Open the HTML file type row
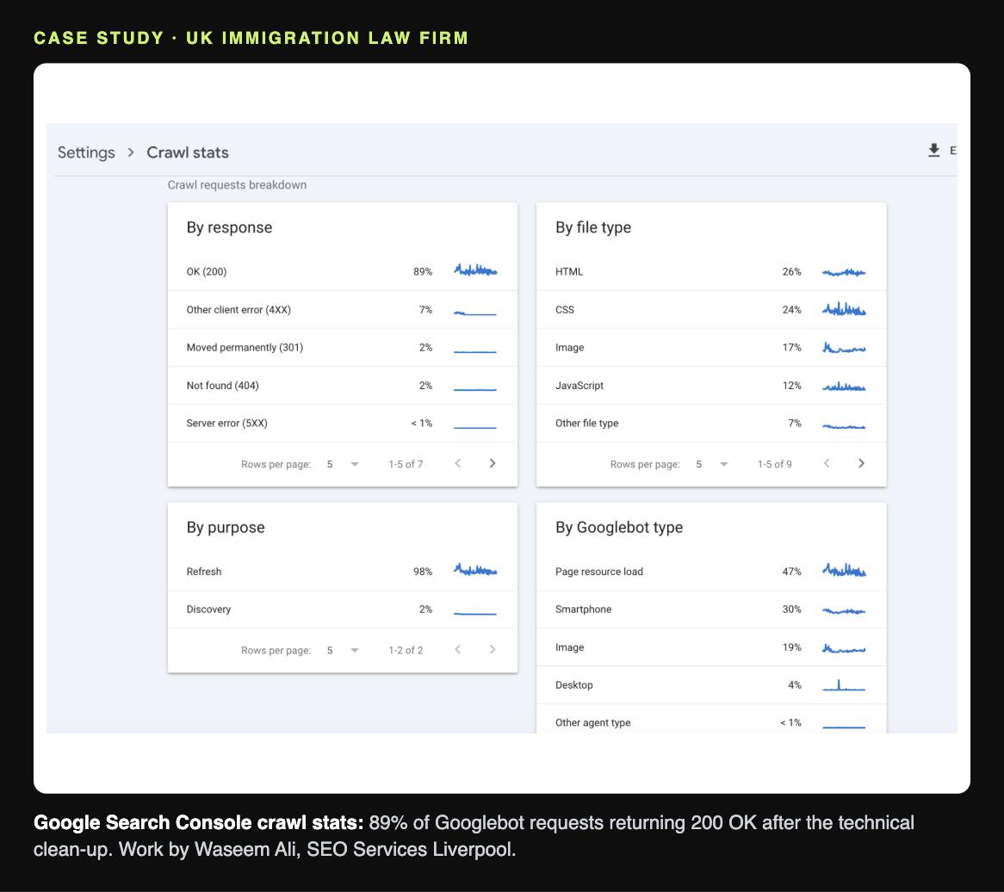The image size is (1004, 892). [711, 271]
